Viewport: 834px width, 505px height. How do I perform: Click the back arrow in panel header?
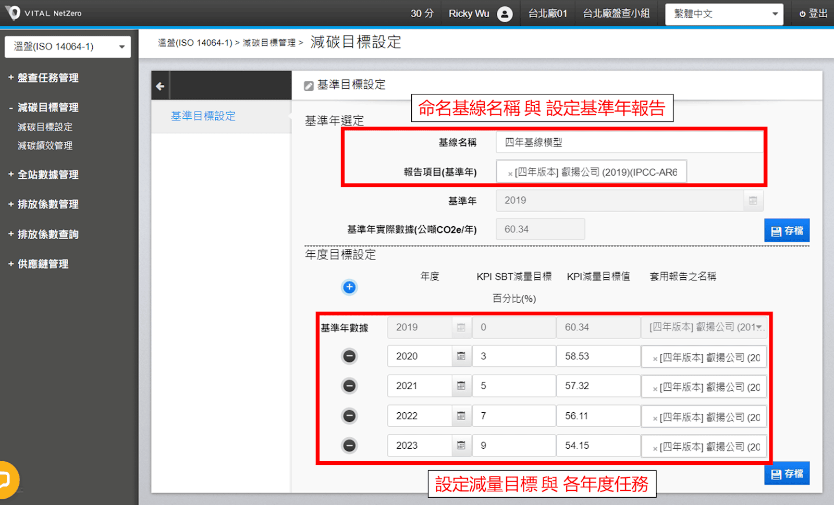(160, 86)
